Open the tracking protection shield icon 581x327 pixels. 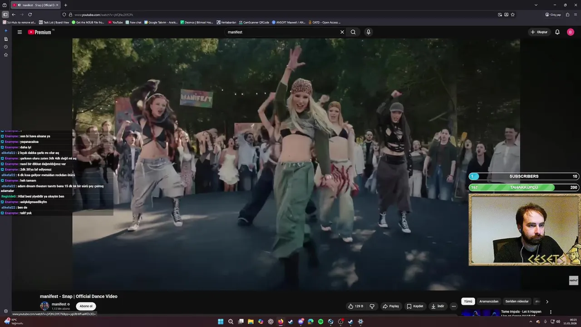[x=64, y=15]
